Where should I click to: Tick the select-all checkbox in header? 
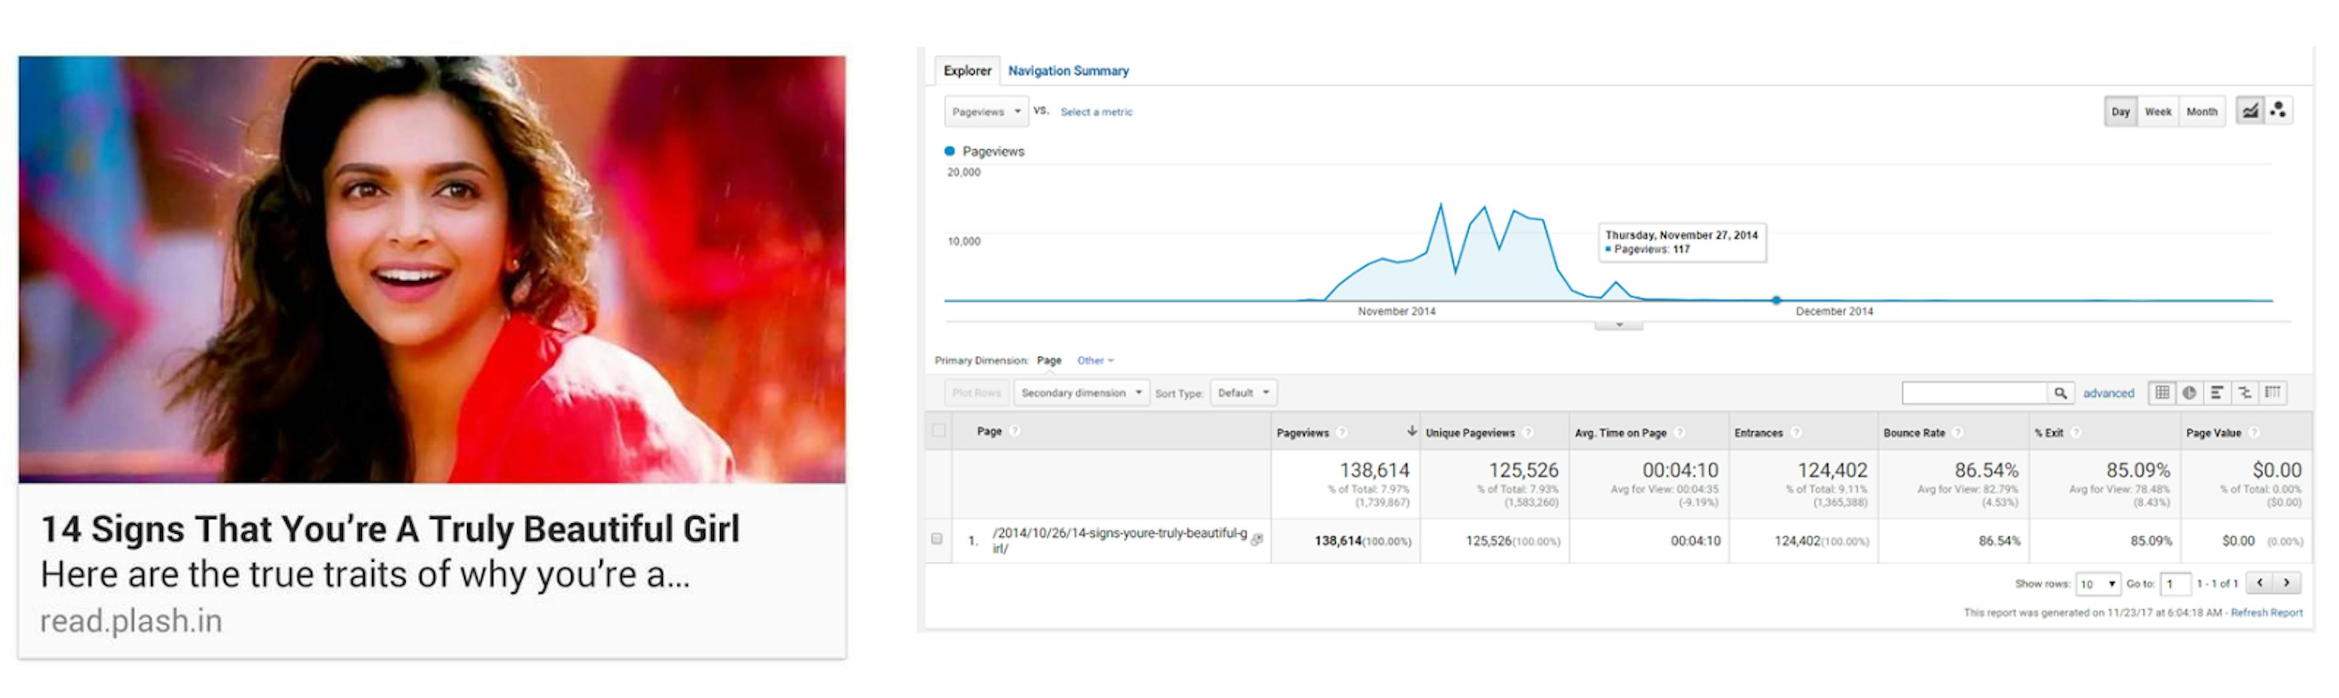pos(939,431)
